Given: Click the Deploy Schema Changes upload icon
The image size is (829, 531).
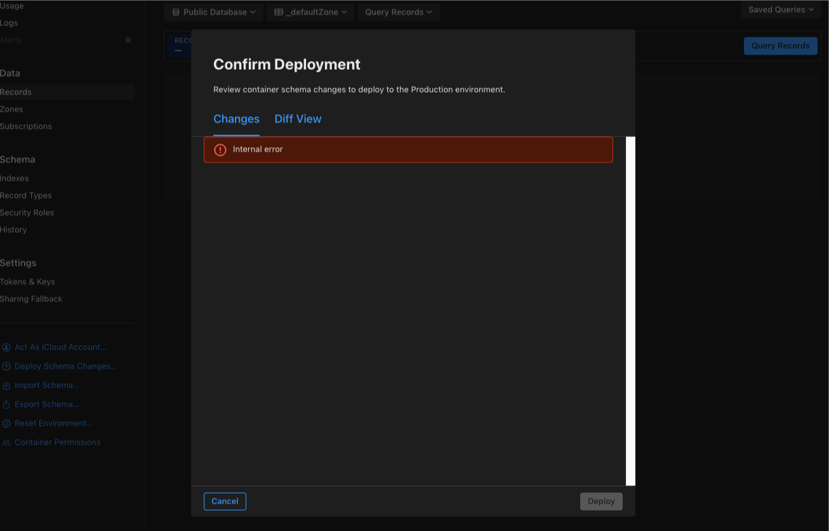Looking at the screenshot, I should click(6, 366).
